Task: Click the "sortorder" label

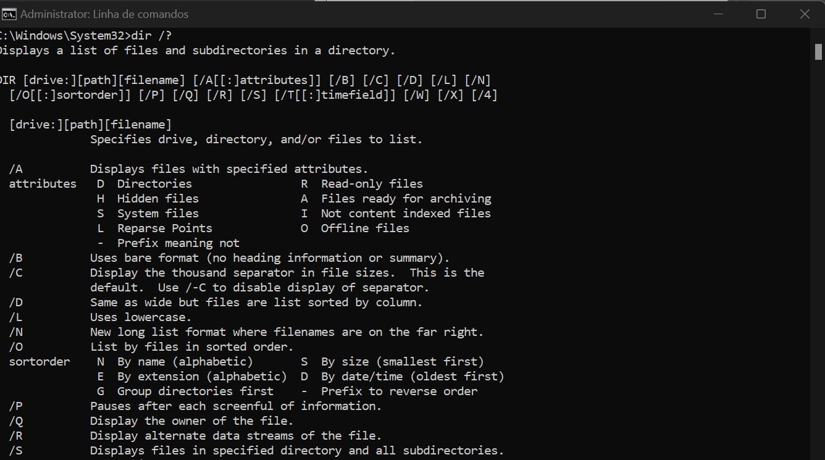Action: click(x=40, y=361)
